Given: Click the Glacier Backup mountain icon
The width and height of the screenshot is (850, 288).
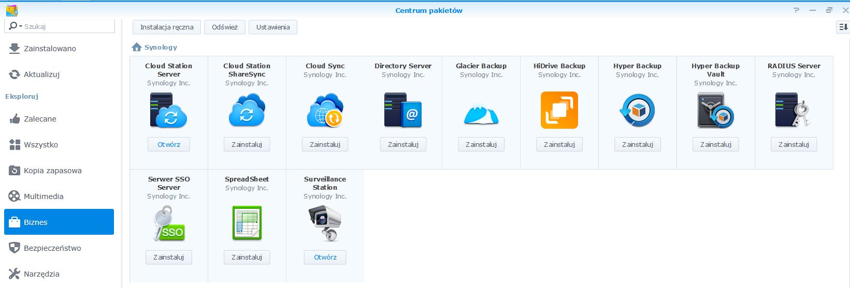Looking at the screenshot, I should click(x=481, y=114).
